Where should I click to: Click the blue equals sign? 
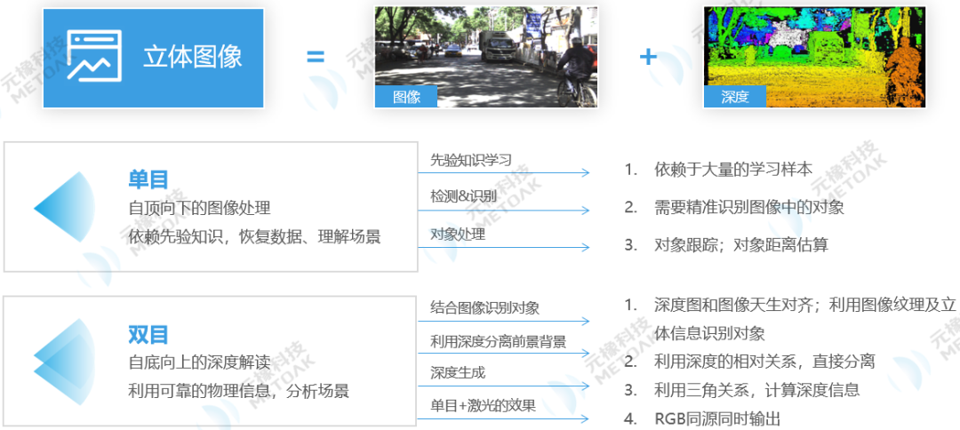coord(316,58)
